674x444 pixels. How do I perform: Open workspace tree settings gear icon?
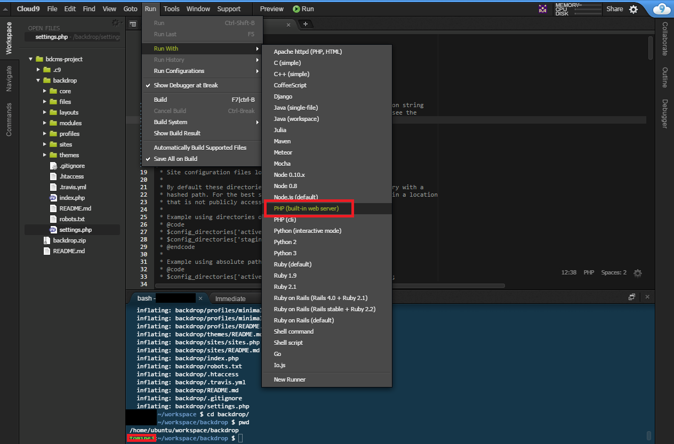click(x=116, y=23)
